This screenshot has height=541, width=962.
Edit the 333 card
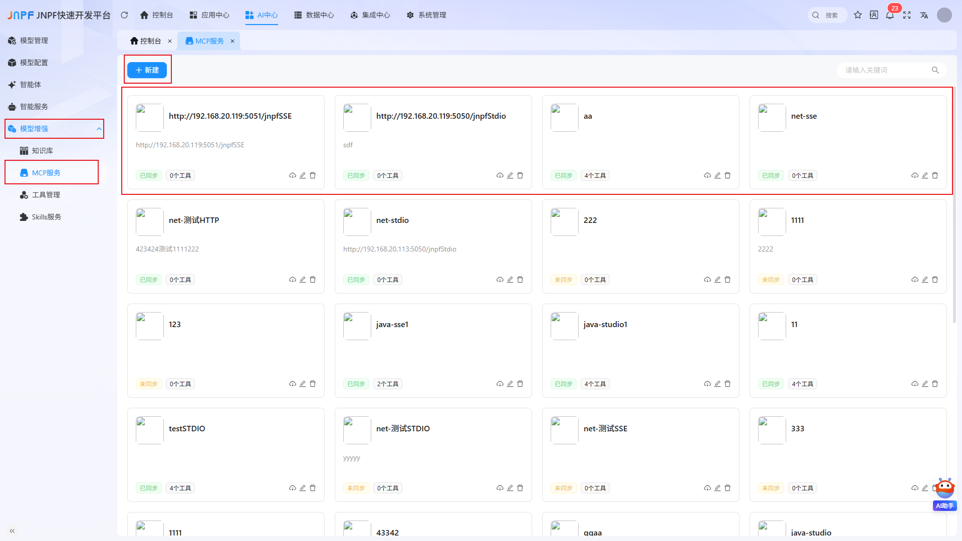925,488
